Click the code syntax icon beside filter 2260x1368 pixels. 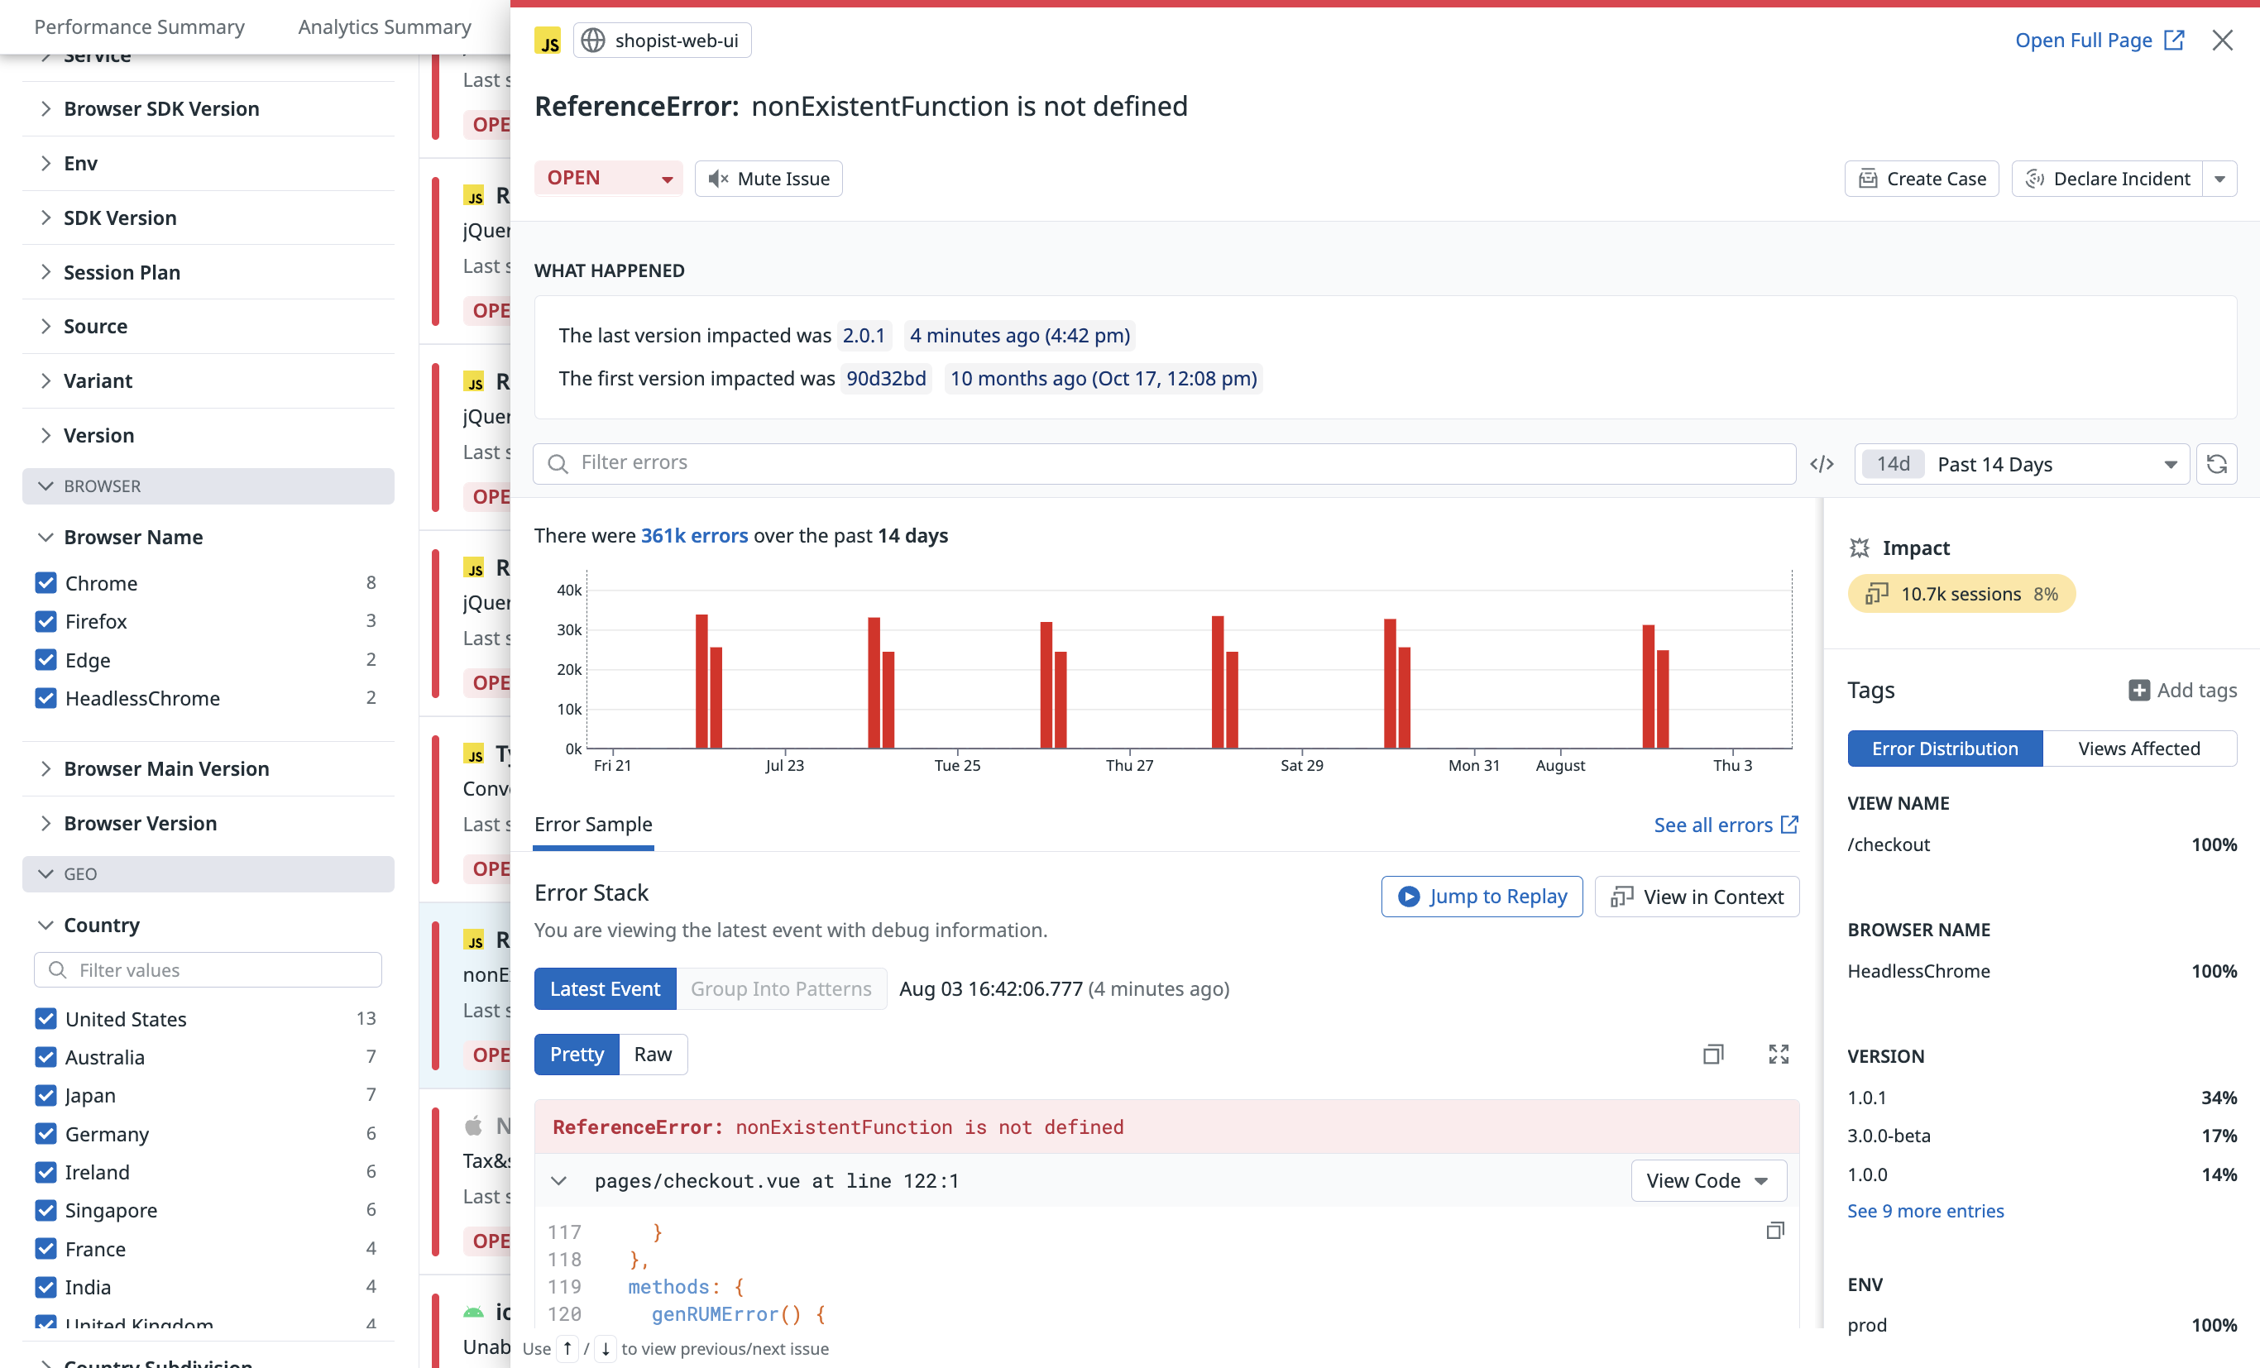pos(1822,464)
